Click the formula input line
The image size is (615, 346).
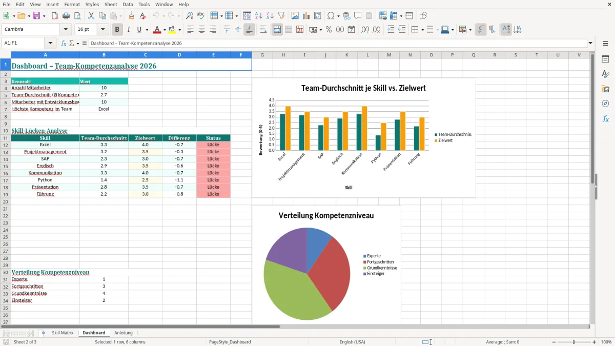337,44
